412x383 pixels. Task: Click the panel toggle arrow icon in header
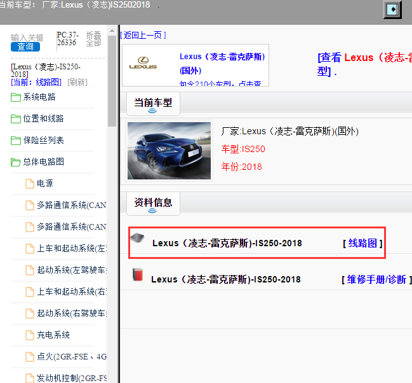(x=394, y=10)
